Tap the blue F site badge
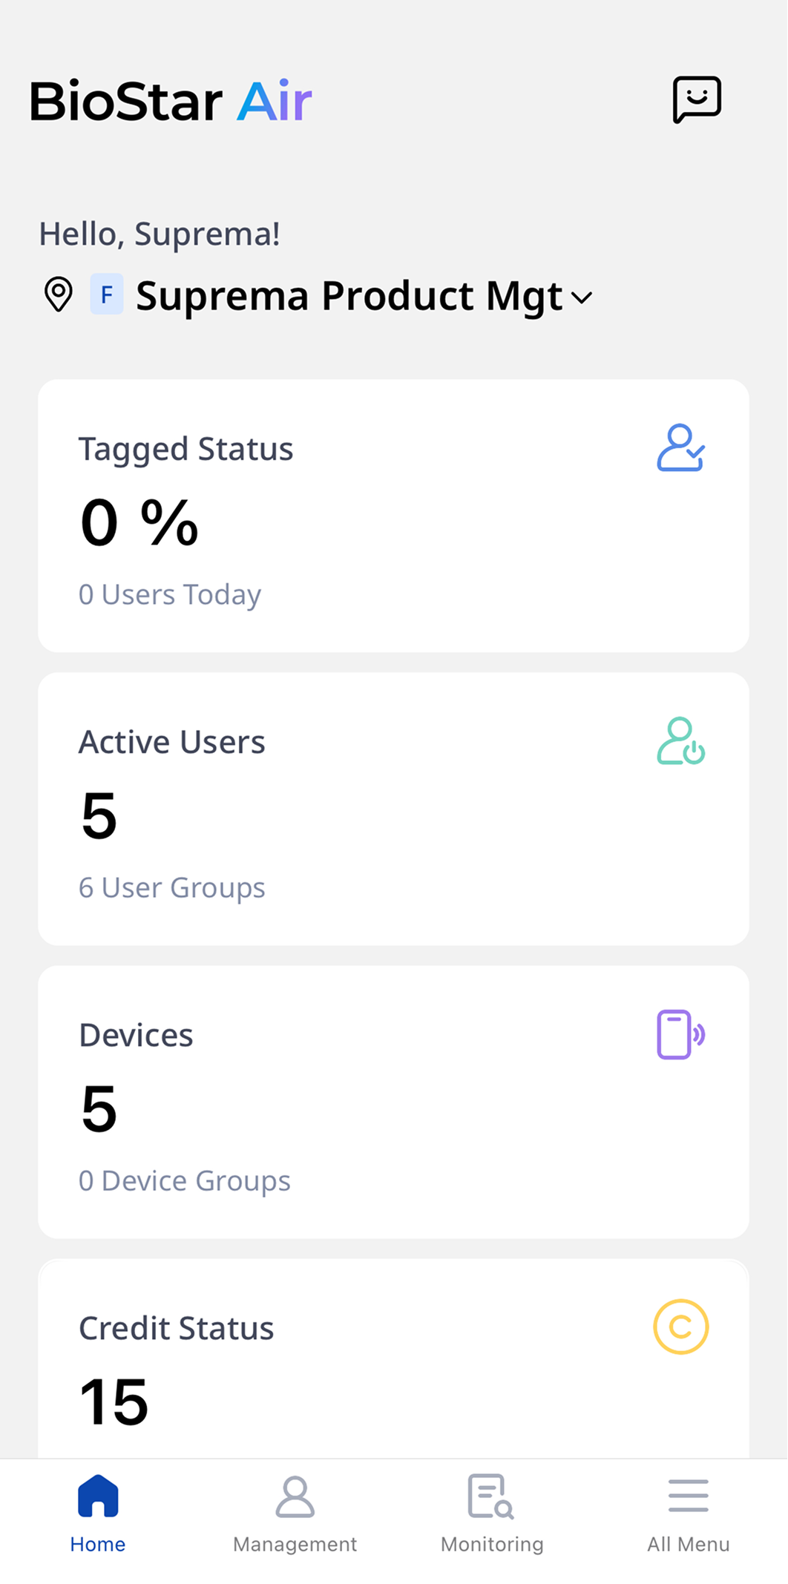The height and width of the screenshot is (1584, 788). pyautogui.click(x=107, y=295)
